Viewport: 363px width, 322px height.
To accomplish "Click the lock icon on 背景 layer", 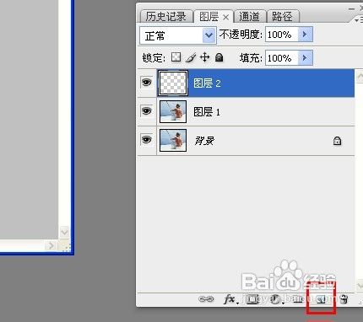I will tap(337, 141).
